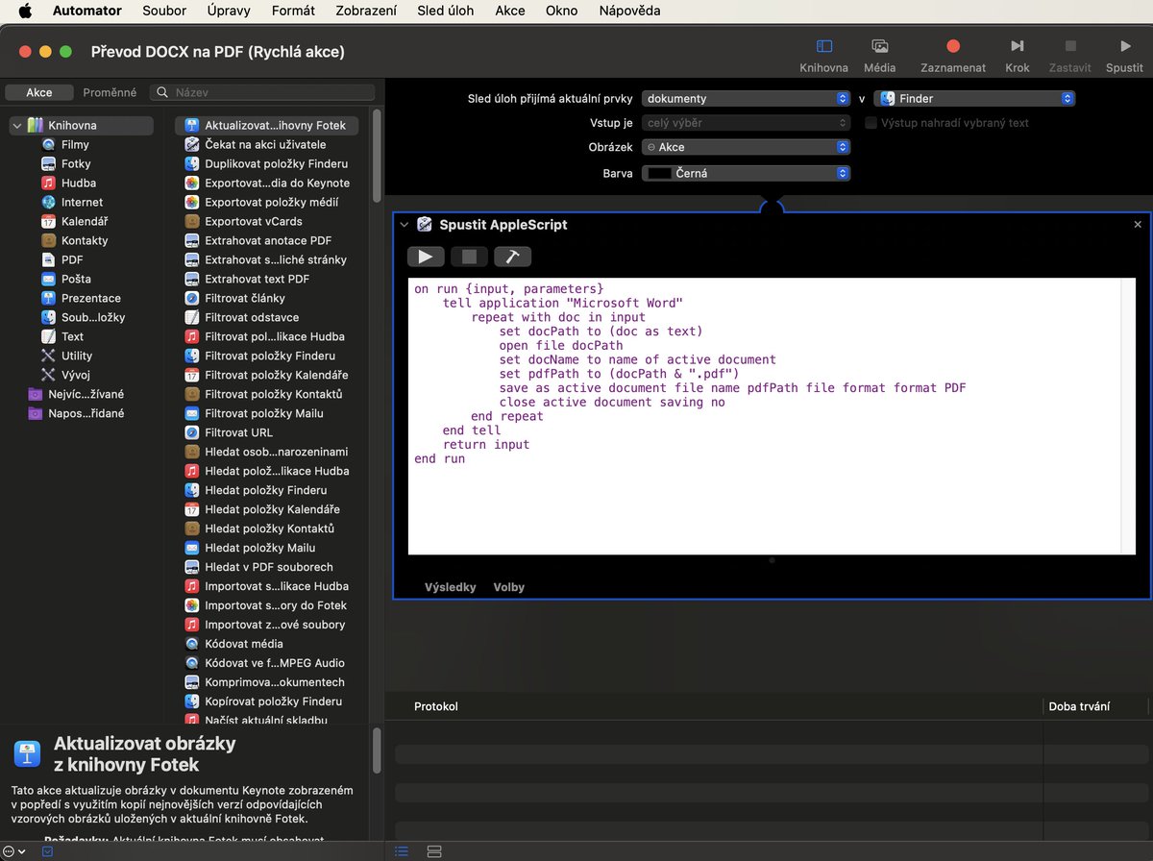This screenshot has height=861, width=1153.
Task: Open action menu dropdown at bottom-left
Action: pyautogui.click(x=14, y=851)
